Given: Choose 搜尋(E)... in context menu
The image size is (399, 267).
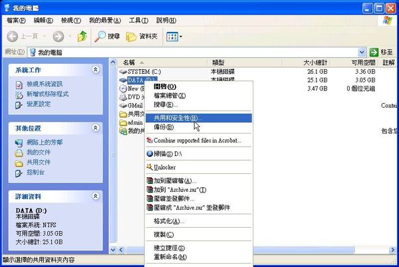Looking at the screenshot, I should (199, 105).
